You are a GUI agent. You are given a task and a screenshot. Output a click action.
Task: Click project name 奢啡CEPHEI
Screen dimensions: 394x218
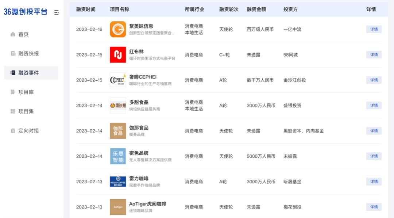[143, 77]
